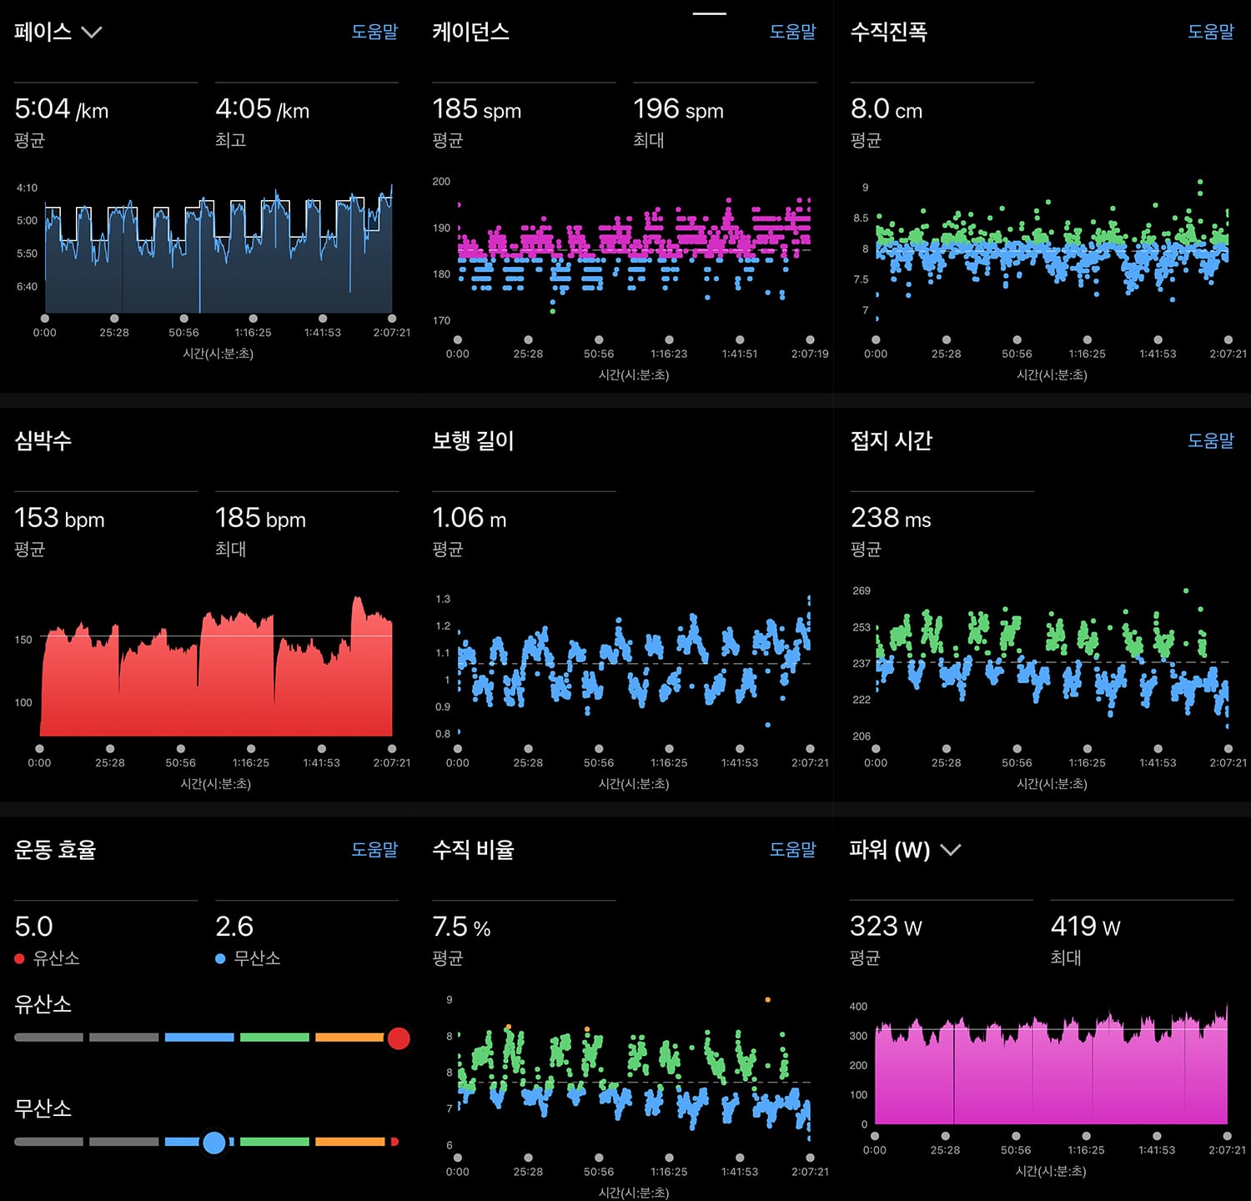Image resolution: width=1251 pixels, height=1201 pixels.
Task: Open 도움말 for the 접지 시간 panel
Action: (1210, 440)
